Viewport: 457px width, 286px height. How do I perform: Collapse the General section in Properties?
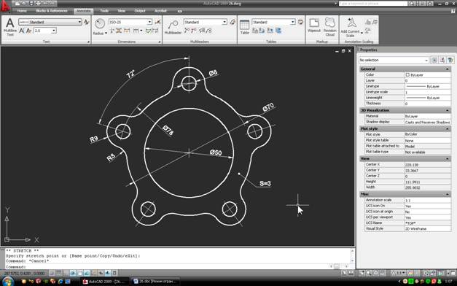tap(448, 69)
